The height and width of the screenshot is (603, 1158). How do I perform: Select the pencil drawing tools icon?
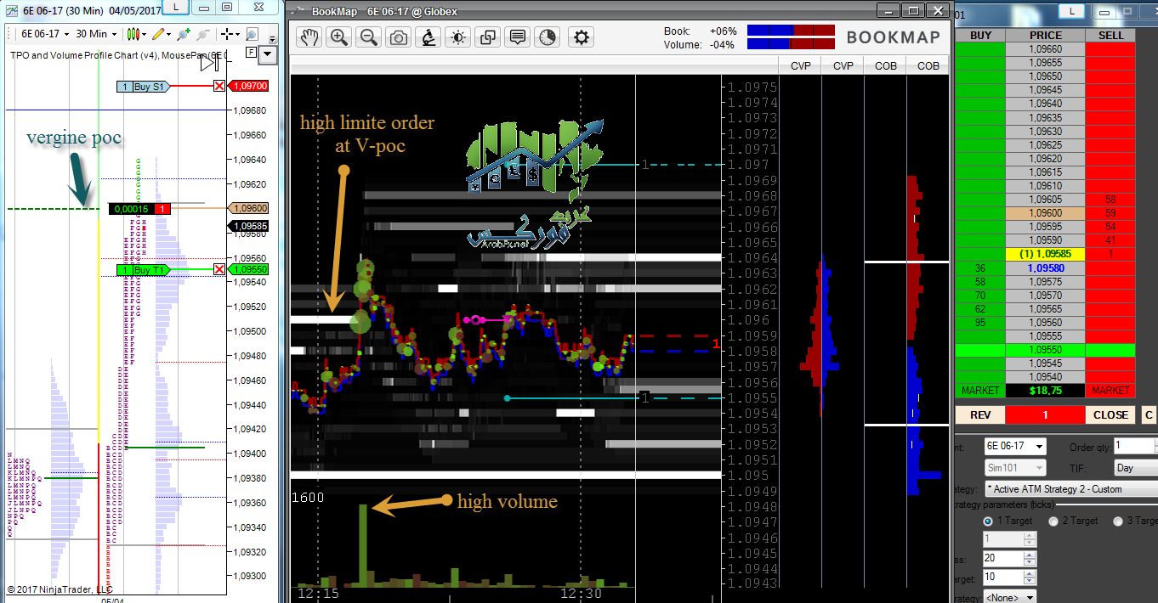pyautogui.click(x=157, y=34)
